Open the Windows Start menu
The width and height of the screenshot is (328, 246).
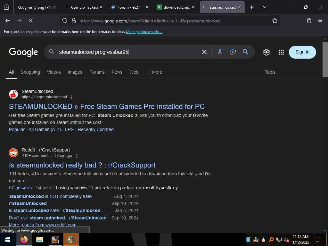pyautogui.click(x=8, y=240)
